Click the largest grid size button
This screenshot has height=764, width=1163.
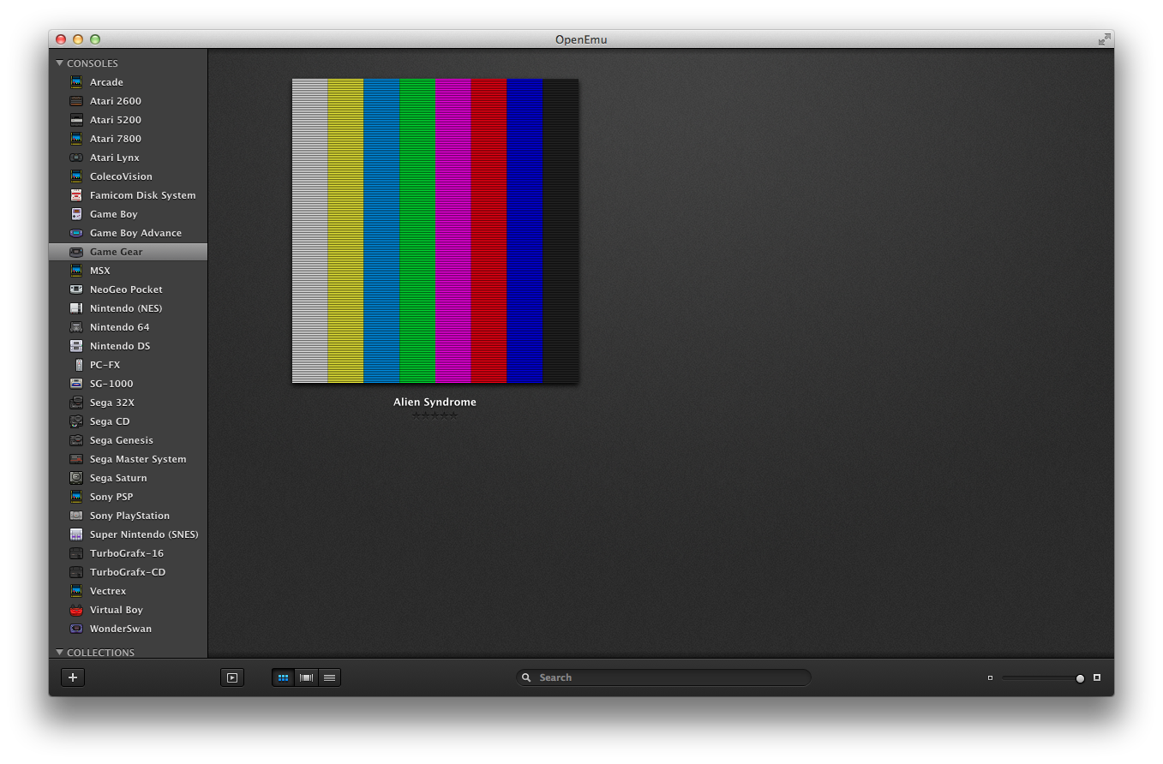(1097, 677)
